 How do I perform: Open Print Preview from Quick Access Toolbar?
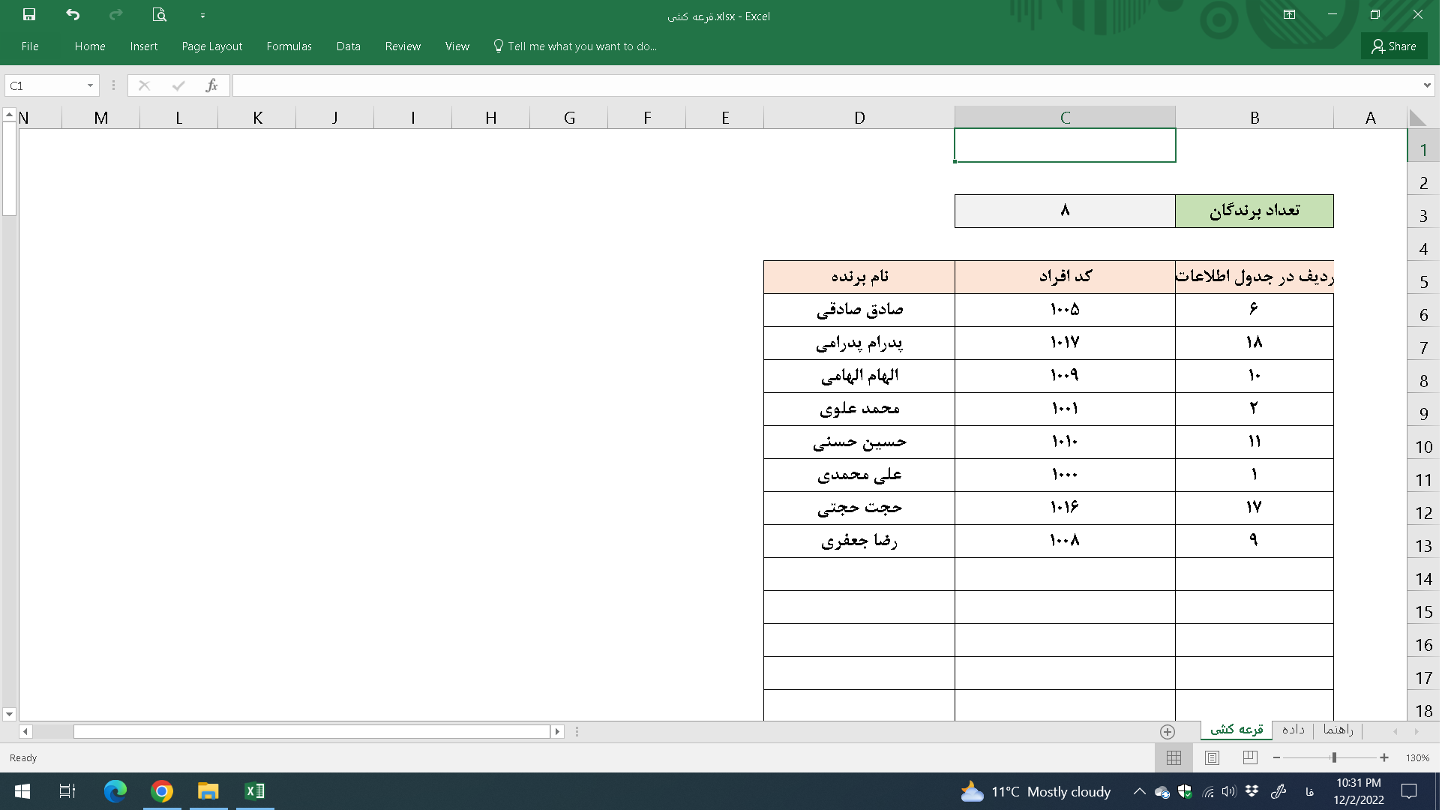click(x=158, y=15)
